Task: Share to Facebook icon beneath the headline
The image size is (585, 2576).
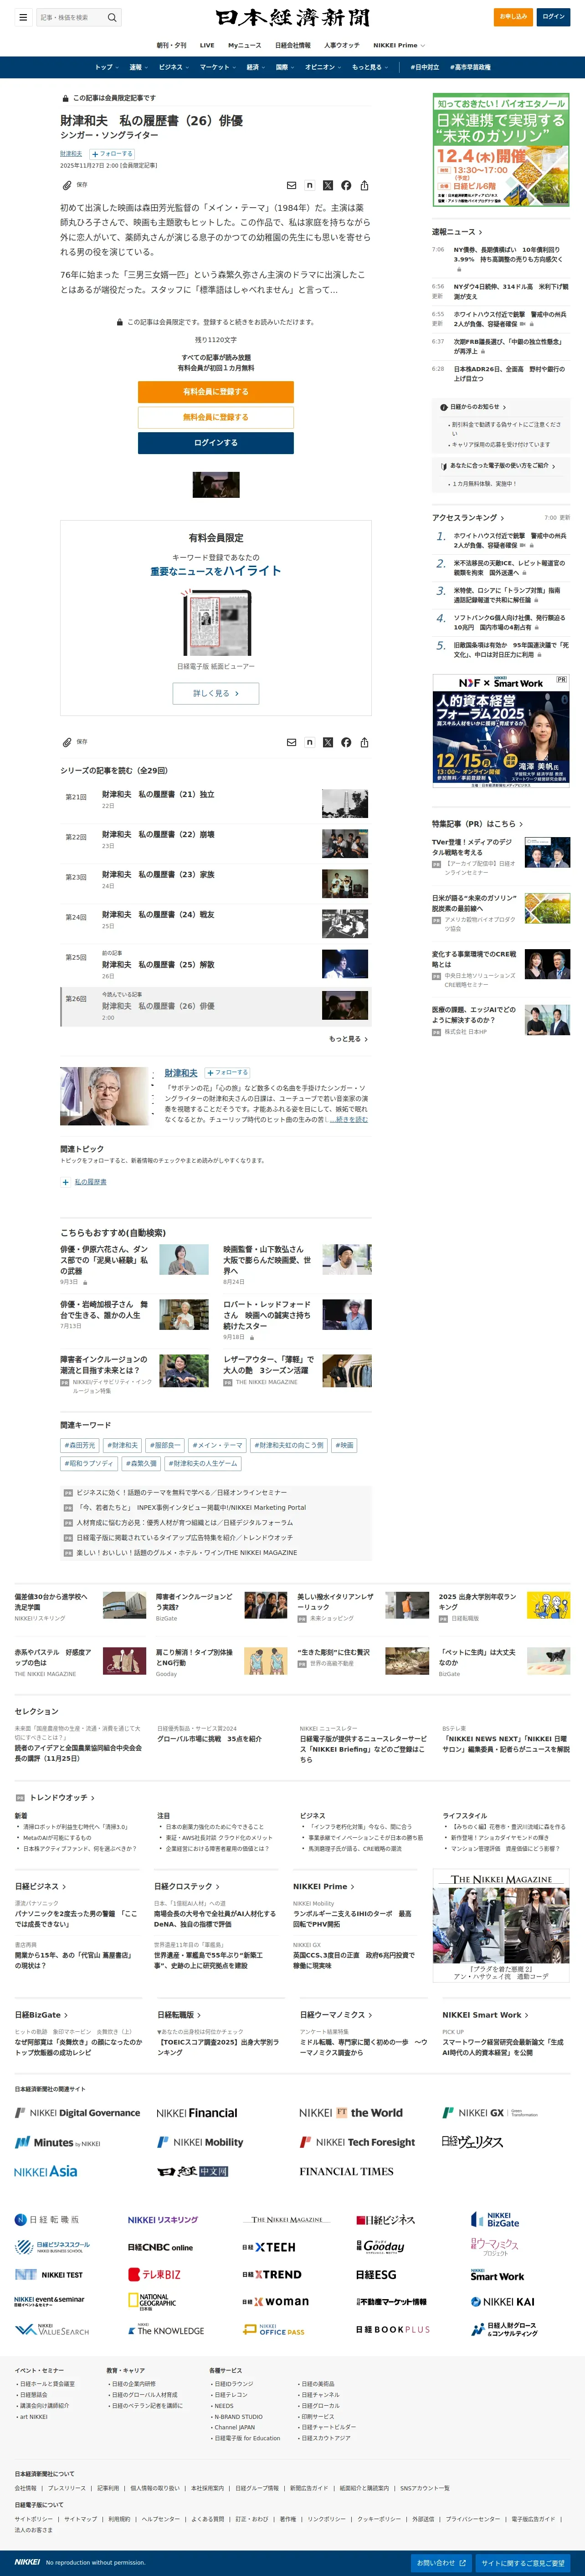Action: point(346,185)
